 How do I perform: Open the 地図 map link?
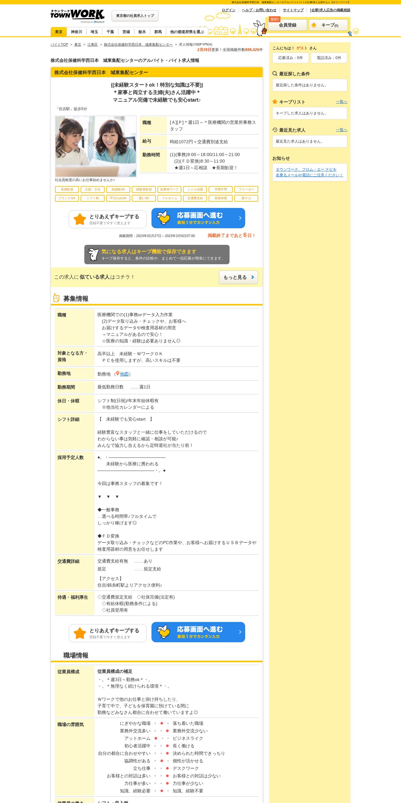pyautogui.click(x=124, y=374)
